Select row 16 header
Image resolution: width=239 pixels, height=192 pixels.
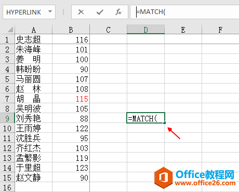pyautogui.click(x=7, y=187)
